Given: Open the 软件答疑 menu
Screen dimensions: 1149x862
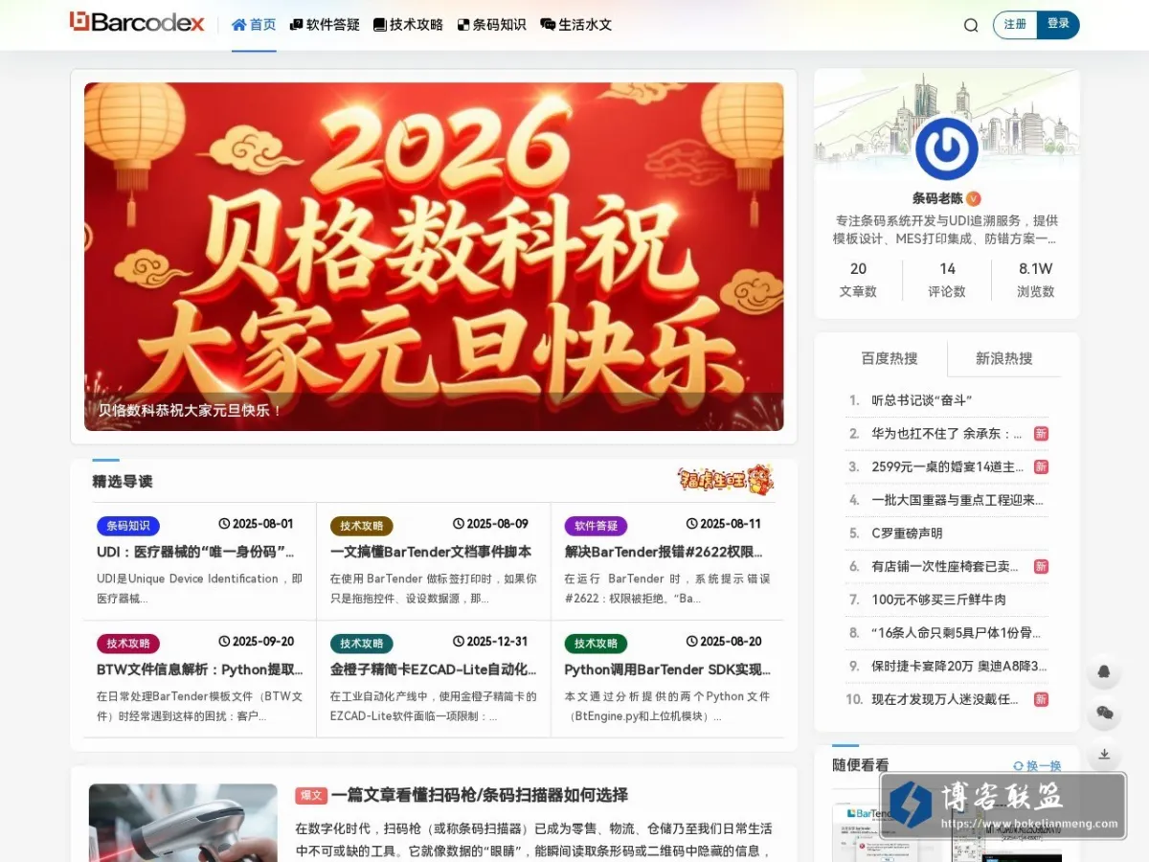Looking at the screenshot, I should point(325,25).
